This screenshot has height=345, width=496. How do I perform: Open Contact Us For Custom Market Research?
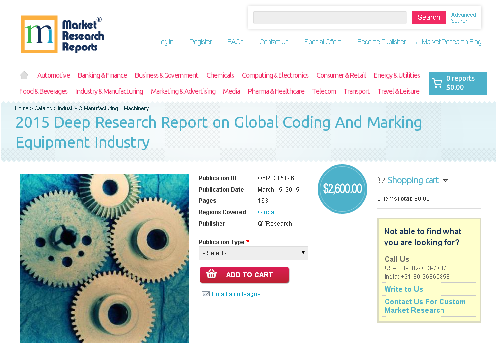click(x=425, y=306)
